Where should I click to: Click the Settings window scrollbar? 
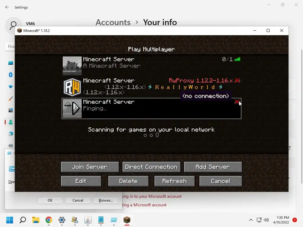[302, 116]
